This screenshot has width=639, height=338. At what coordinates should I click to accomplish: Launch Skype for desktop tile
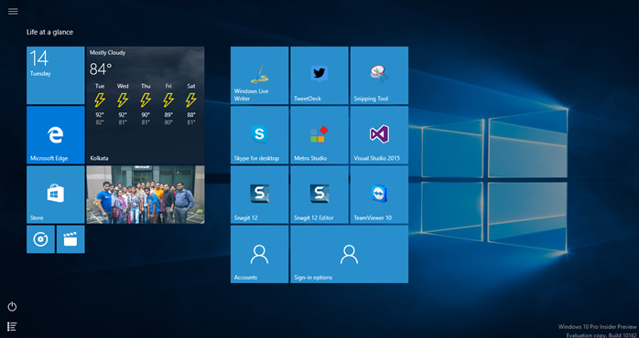[260, 135]
